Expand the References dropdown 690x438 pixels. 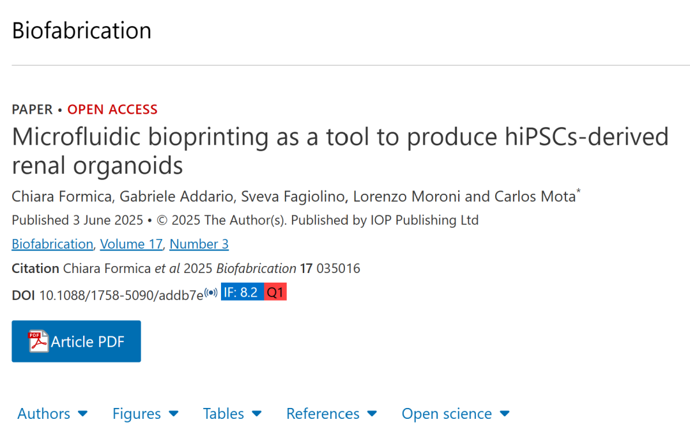(x=331, y=414)
